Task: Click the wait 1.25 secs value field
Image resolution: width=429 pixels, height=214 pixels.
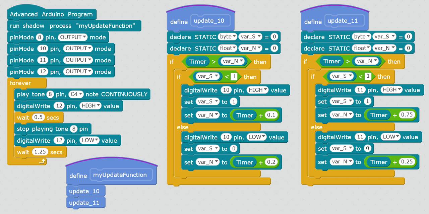Action: click(40, 152)
